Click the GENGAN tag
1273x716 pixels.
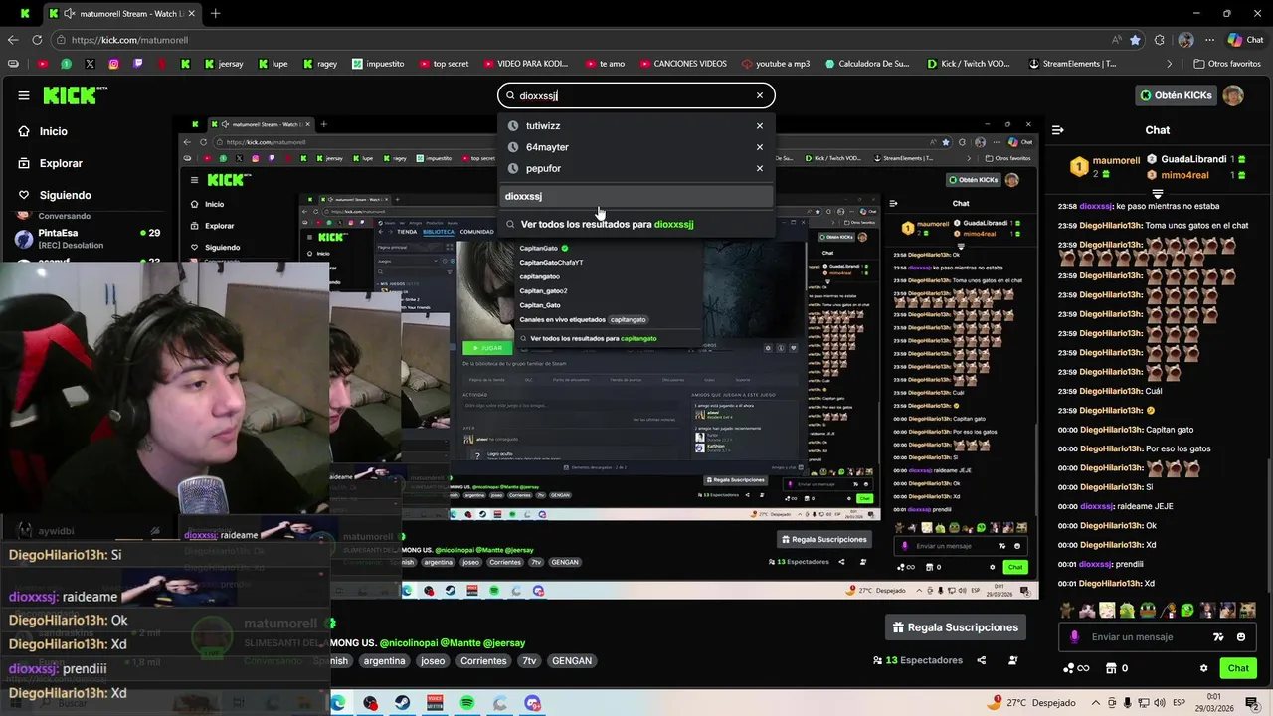point(572,660)
